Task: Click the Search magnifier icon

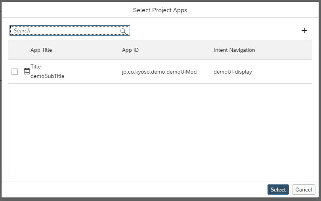Action: click(x=123, y=31)
